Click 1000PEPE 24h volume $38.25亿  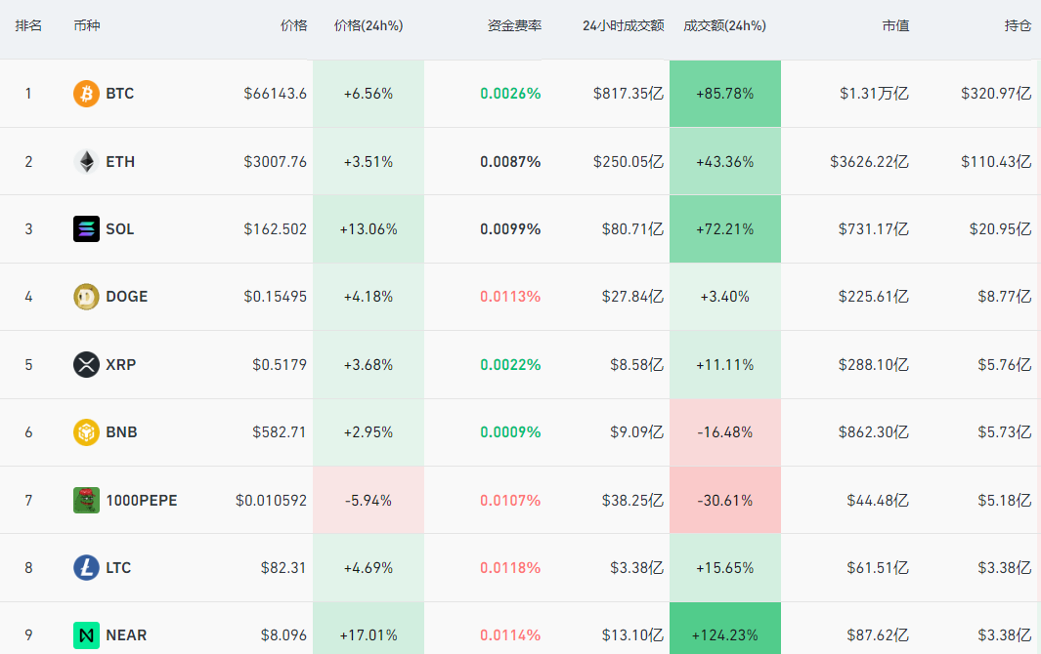(x=632, y=501)
